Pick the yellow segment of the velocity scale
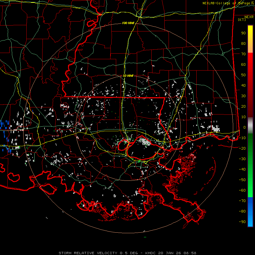255x255 pixels. [x=250, y=39]
